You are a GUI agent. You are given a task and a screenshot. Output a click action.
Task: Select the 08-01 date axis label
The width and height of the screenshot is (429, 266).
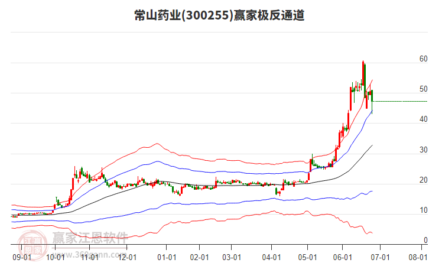coord(418,258)
